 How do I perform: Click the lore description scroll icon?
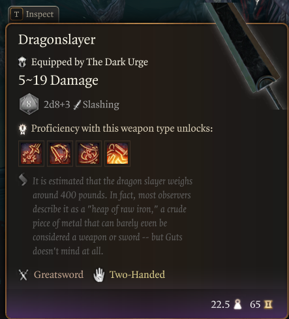(x=23, y=179)
